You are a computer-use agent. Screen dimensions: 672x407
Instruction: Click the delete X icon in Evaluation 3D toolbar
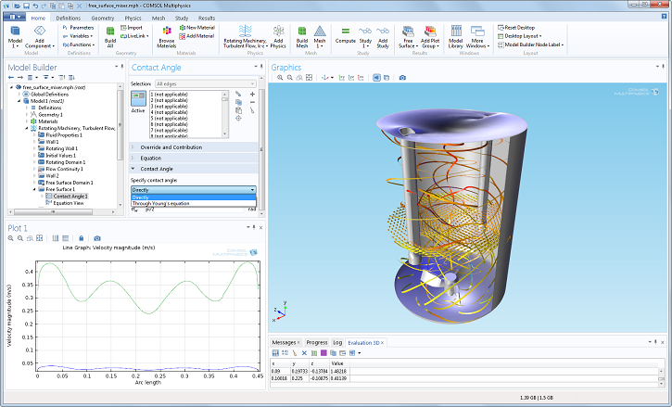pyautogui.click(x=304, y=353)
